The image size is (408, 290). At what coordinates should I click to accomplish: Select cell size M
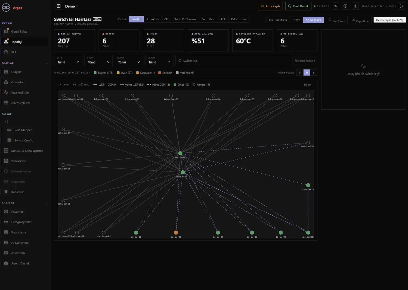pos(307,72)
